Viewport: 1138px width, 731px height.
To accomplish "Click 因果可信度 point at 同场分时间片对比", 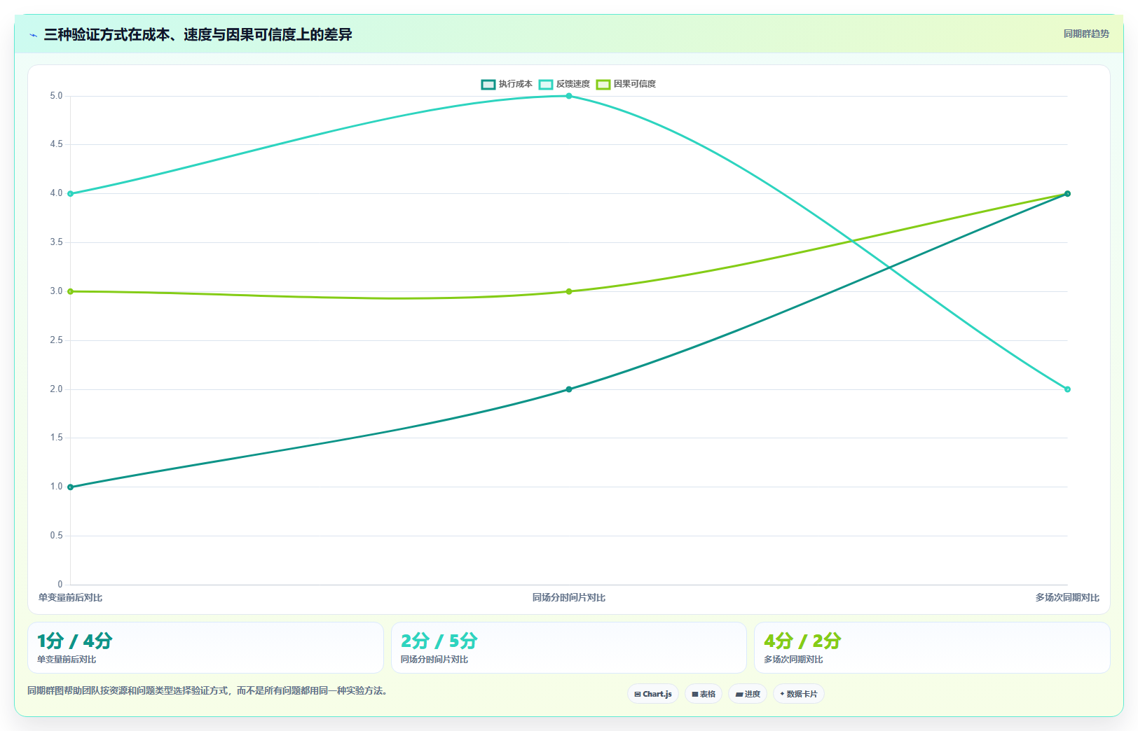I will [x=569, y=291].
